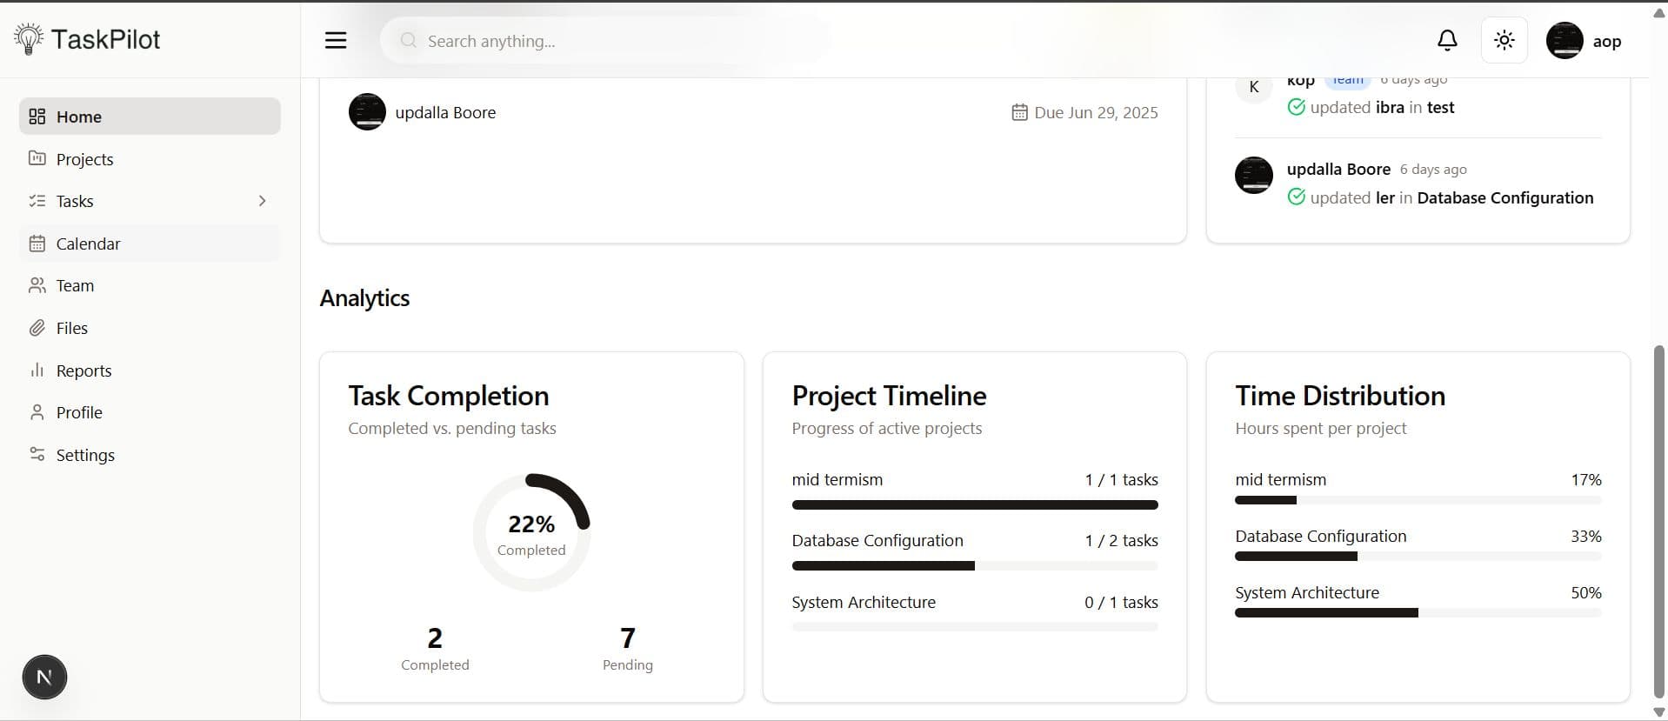
Task: Toggle light/dark theme sun button
Action: (1505, 40)
